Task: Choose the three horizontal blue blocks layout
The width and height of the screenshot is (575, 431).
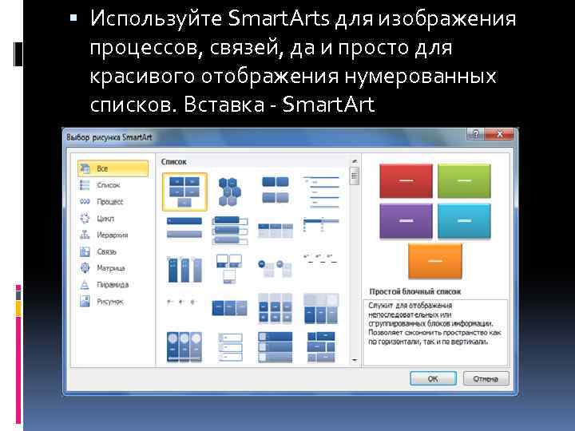Action: (230, 308)
